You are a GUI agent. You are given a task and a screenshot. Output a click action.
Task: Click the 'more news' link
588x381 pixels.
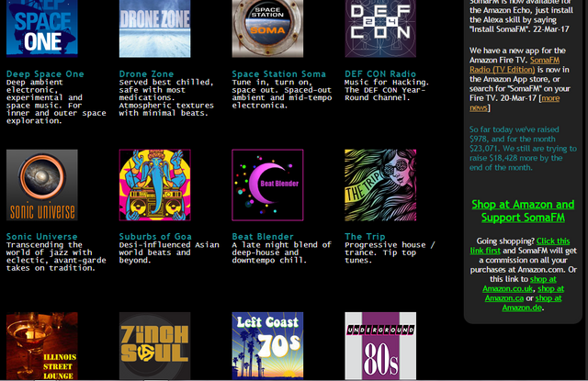(x=514, y=103)
